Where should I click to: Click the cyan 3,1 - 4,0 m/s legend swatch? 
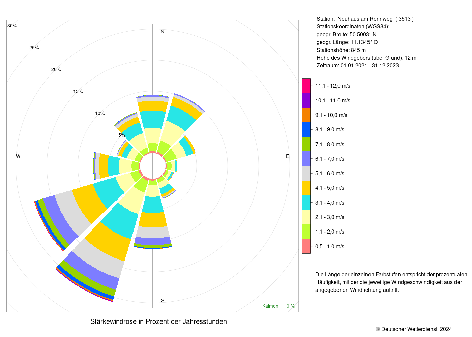pyautogui.click(x=306, y=203)
